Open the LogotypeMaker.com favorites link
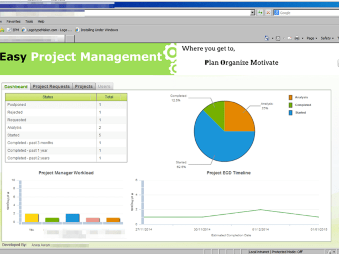Image resolution: width=339 pixels, height=254 pixels. [x=46, y=30]
